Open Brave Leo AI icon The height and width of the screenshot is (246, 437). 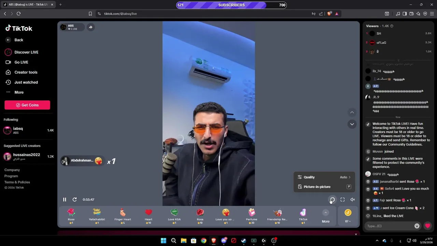click(418, 14)
